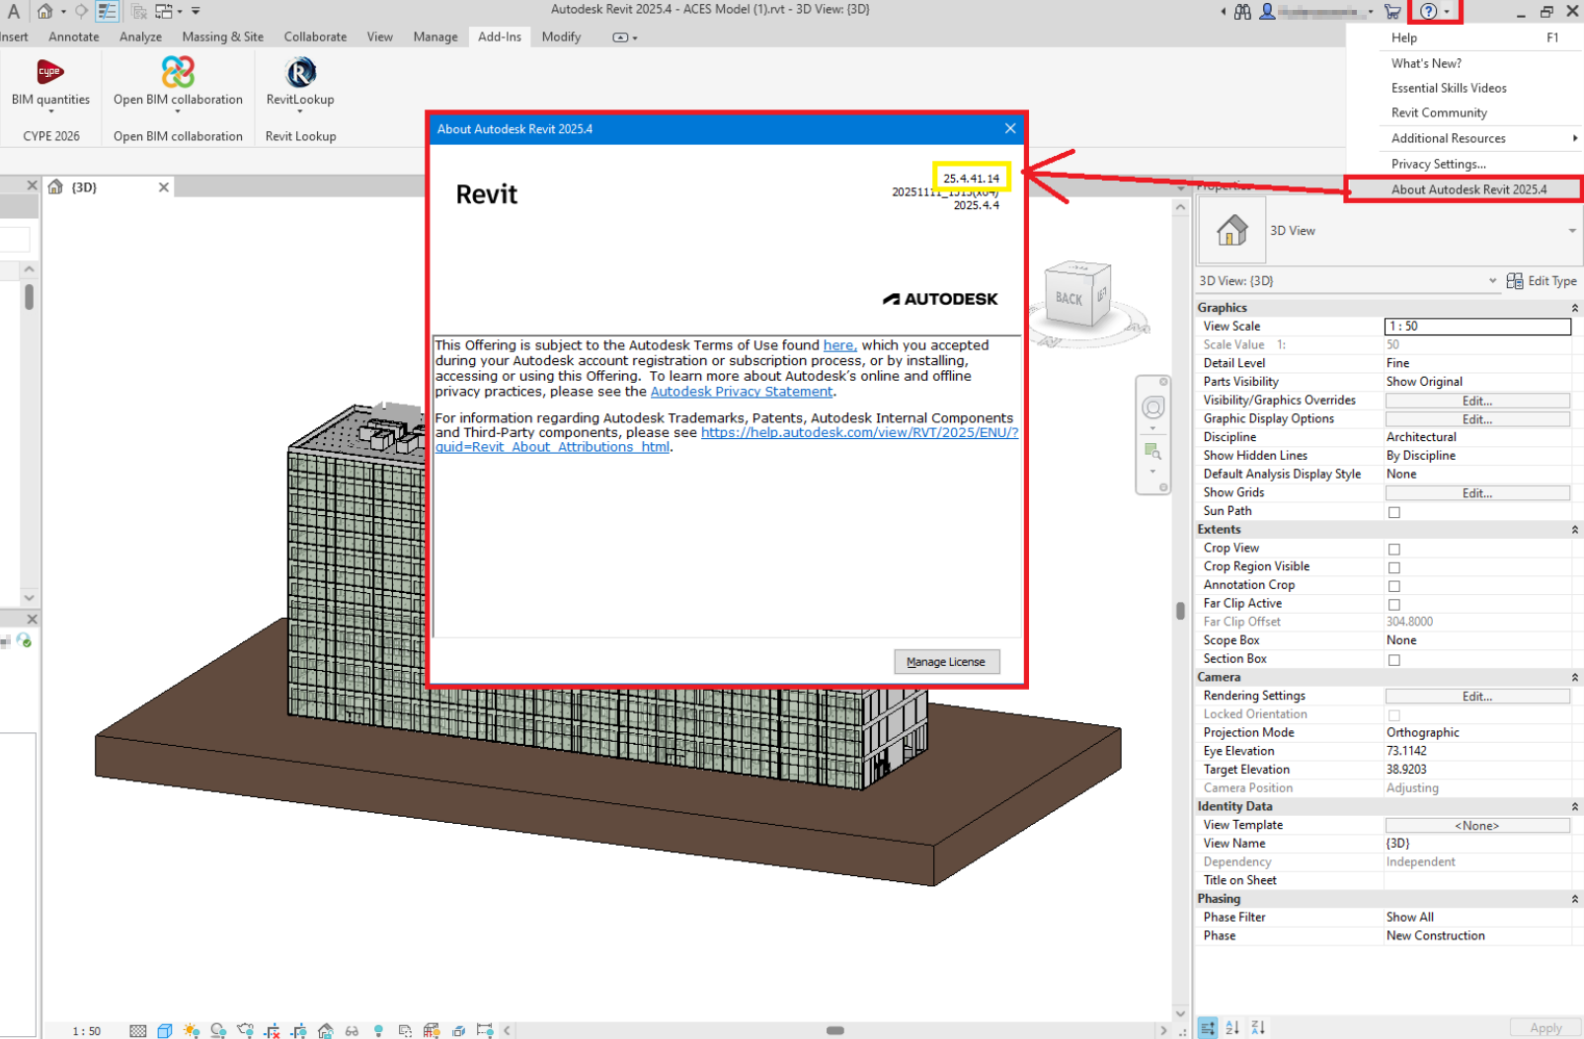Open the RevitLookup add-in icon

coord(300,72)
